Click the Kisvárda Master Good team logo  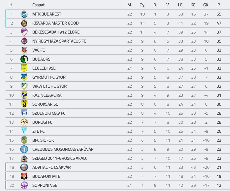(24, 23)
